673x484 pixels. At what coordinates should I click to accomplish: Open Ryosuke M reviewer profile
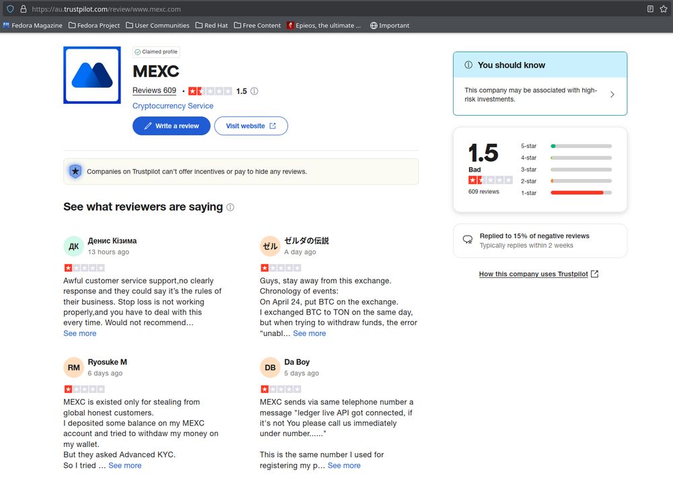[107, 362]
